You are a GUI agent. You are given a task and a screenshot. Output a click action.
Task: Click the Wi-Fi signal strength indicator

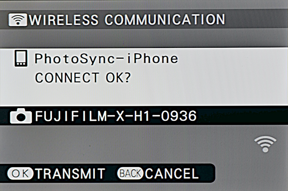coord(265,144)
